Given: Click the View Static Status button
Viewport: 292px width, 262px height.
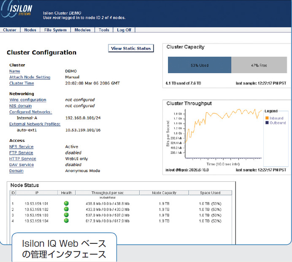Looking at the screenshot, I should coord(131,48).
